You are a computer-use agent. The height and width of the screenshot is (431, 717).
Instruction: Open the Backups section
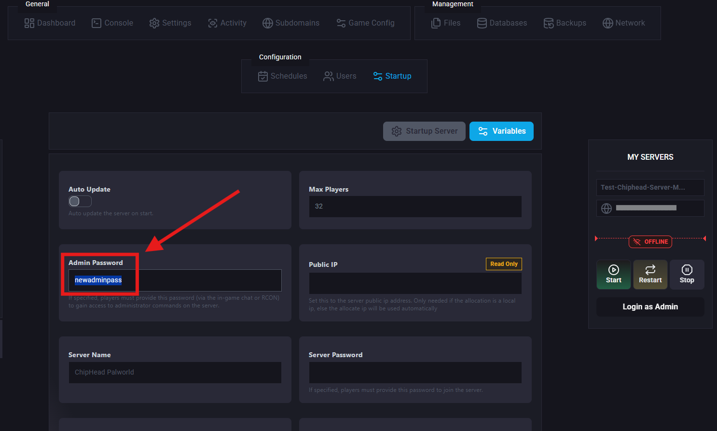coord(565,23)
